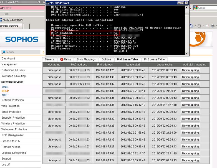
Task: Click New mapping for 192.168.87.125
Action: [x=190, y=70]
